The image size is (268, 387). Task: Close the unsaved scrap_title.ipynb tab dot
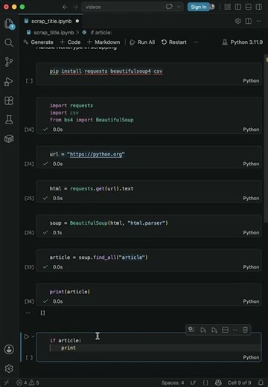77,21
